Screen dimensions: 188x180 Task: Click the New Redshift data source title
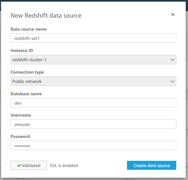[46, 16]
